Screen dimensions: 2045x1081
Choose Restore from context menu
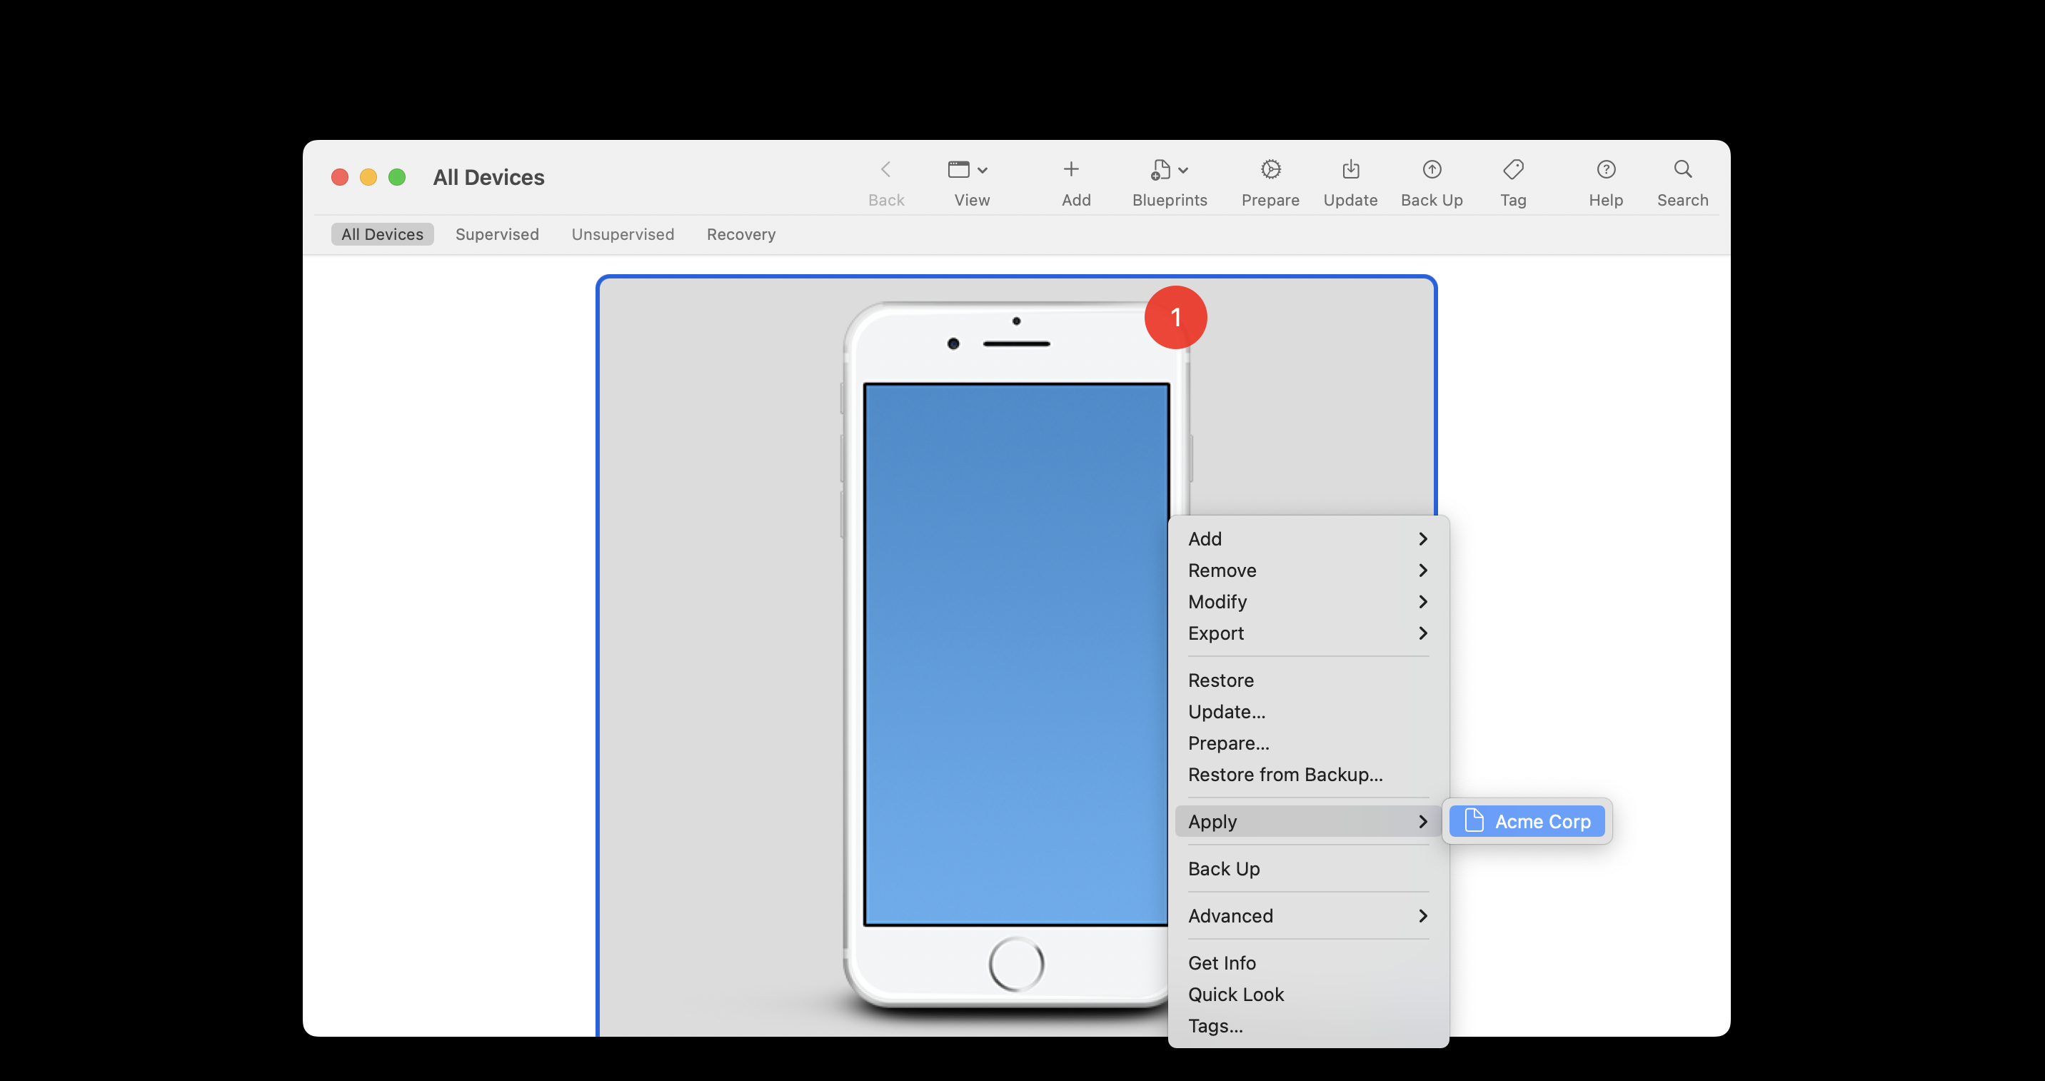pos(1307,680)
